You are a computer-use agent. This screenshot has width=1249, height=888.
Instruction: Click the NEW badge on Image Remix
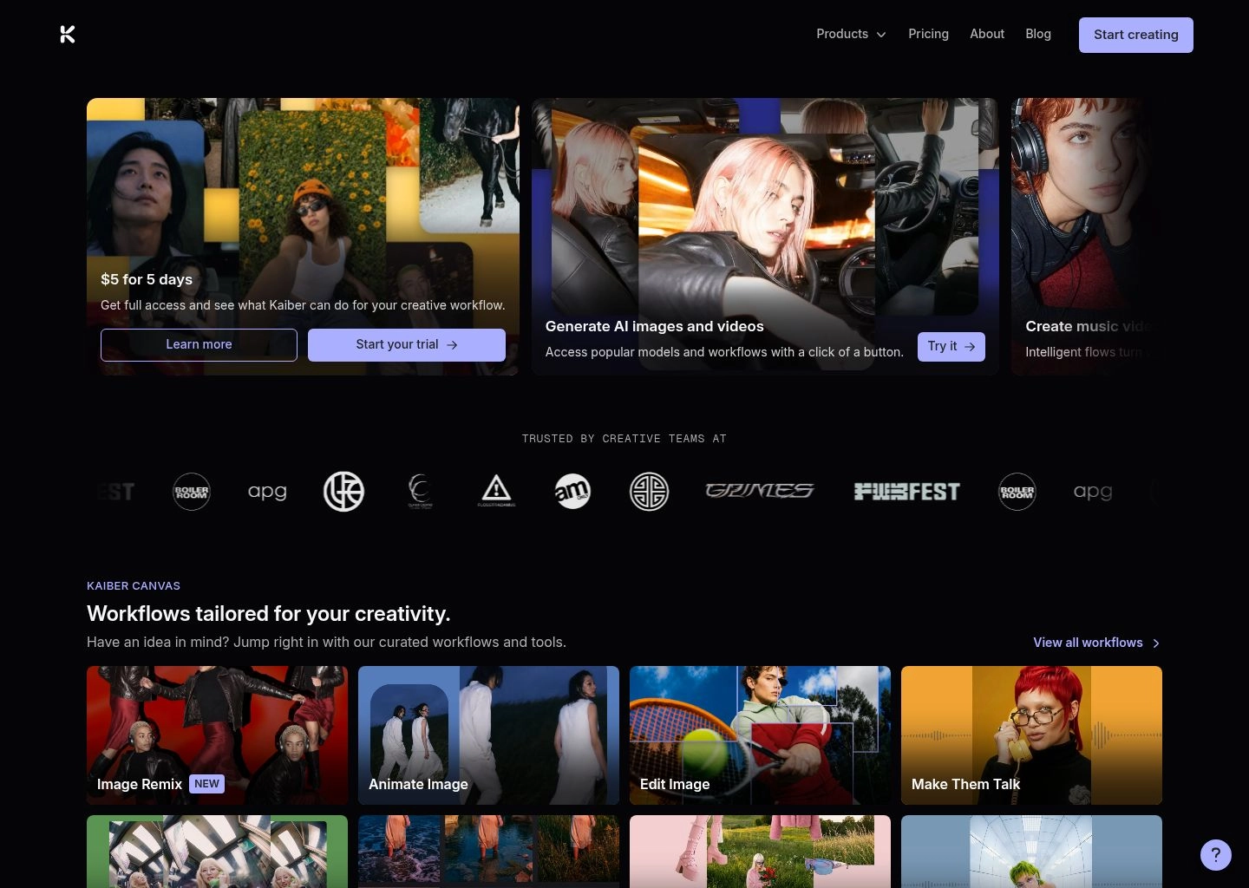coord(206,784)
